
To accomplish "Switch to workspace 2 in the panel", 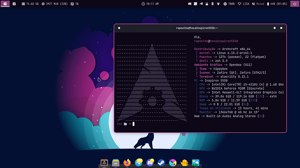I will (14, 4).
